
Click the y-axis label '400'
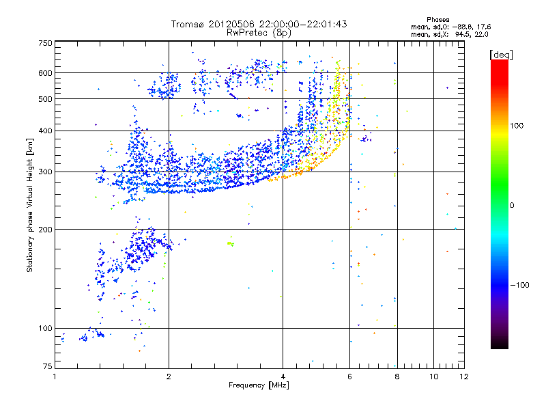point(45,131)
